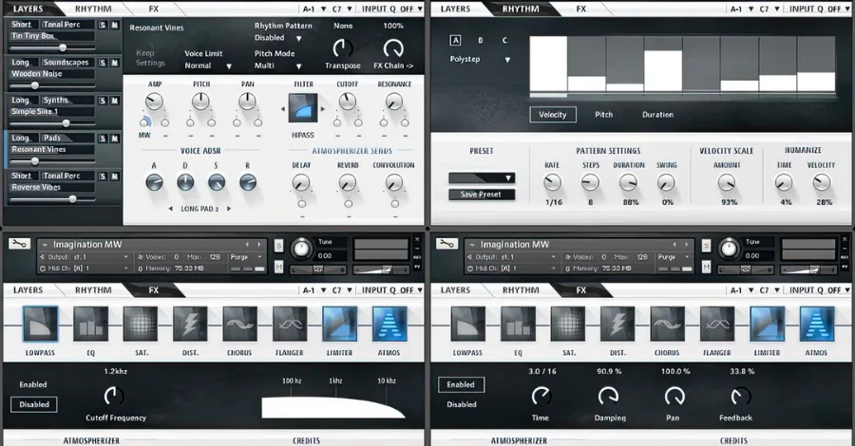Solo the Tin Tiny Box layer
The height and width of the screenshot is (446, 855).
coord(103,25)
